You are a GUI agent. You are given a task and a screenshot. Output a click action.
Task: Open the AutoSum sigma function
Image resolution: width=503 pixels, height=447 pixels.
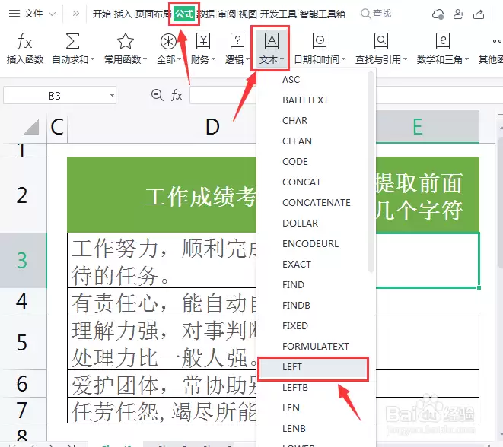tap(72, 41)
